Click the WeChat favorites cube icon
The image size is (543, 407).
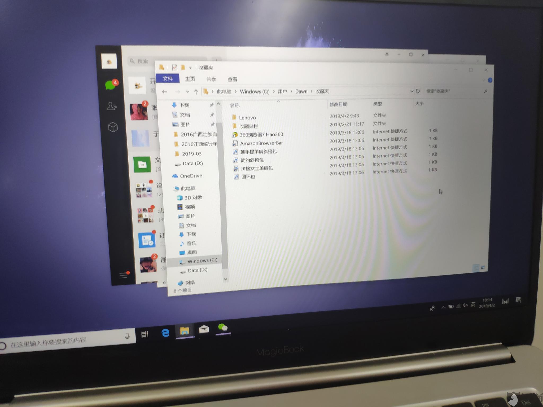click(x=113, y=127)
